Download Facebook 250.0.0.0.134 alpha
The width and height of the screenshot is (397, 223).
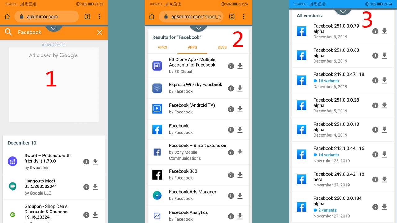click(384, 207)
